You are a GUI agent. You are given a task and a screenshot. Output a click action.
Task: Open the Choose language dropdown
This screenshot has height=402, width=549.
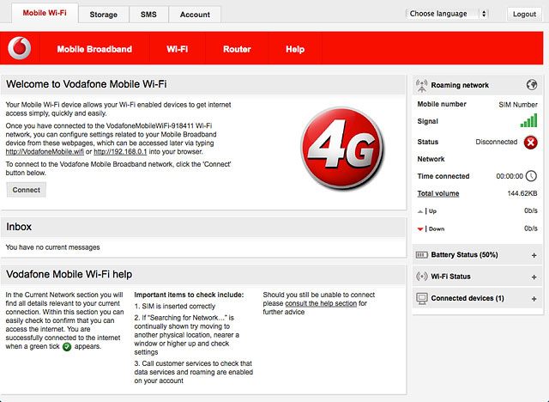pyautogui.click(x=447, y=14)
